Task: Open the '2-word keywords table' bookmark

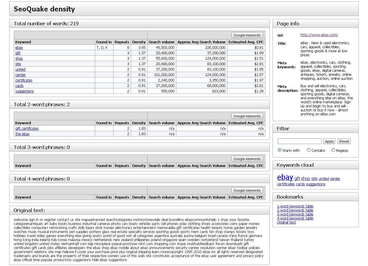Action: pos(295,210)
